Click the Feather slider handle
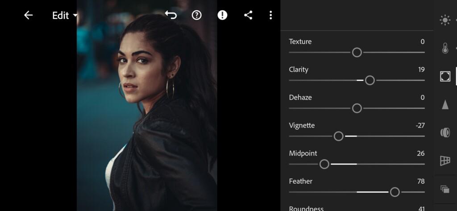The image size is (457, 211). [395, 192]
